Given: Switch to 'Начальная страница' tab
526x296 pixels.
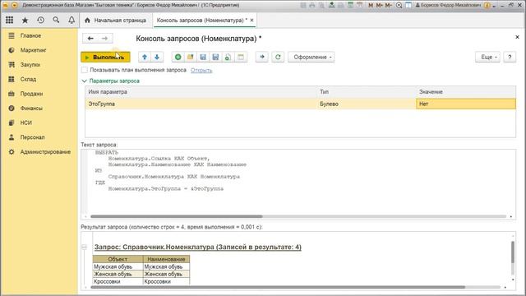Looking at the screenshot, I should pos(116,20).
